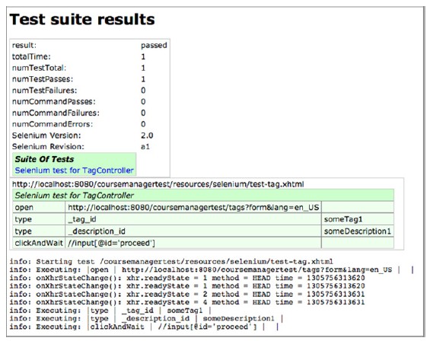Select the tags?form&lang=en_US URL cell
This screenshot has width=430, height=341.
(x=193, y=207)
